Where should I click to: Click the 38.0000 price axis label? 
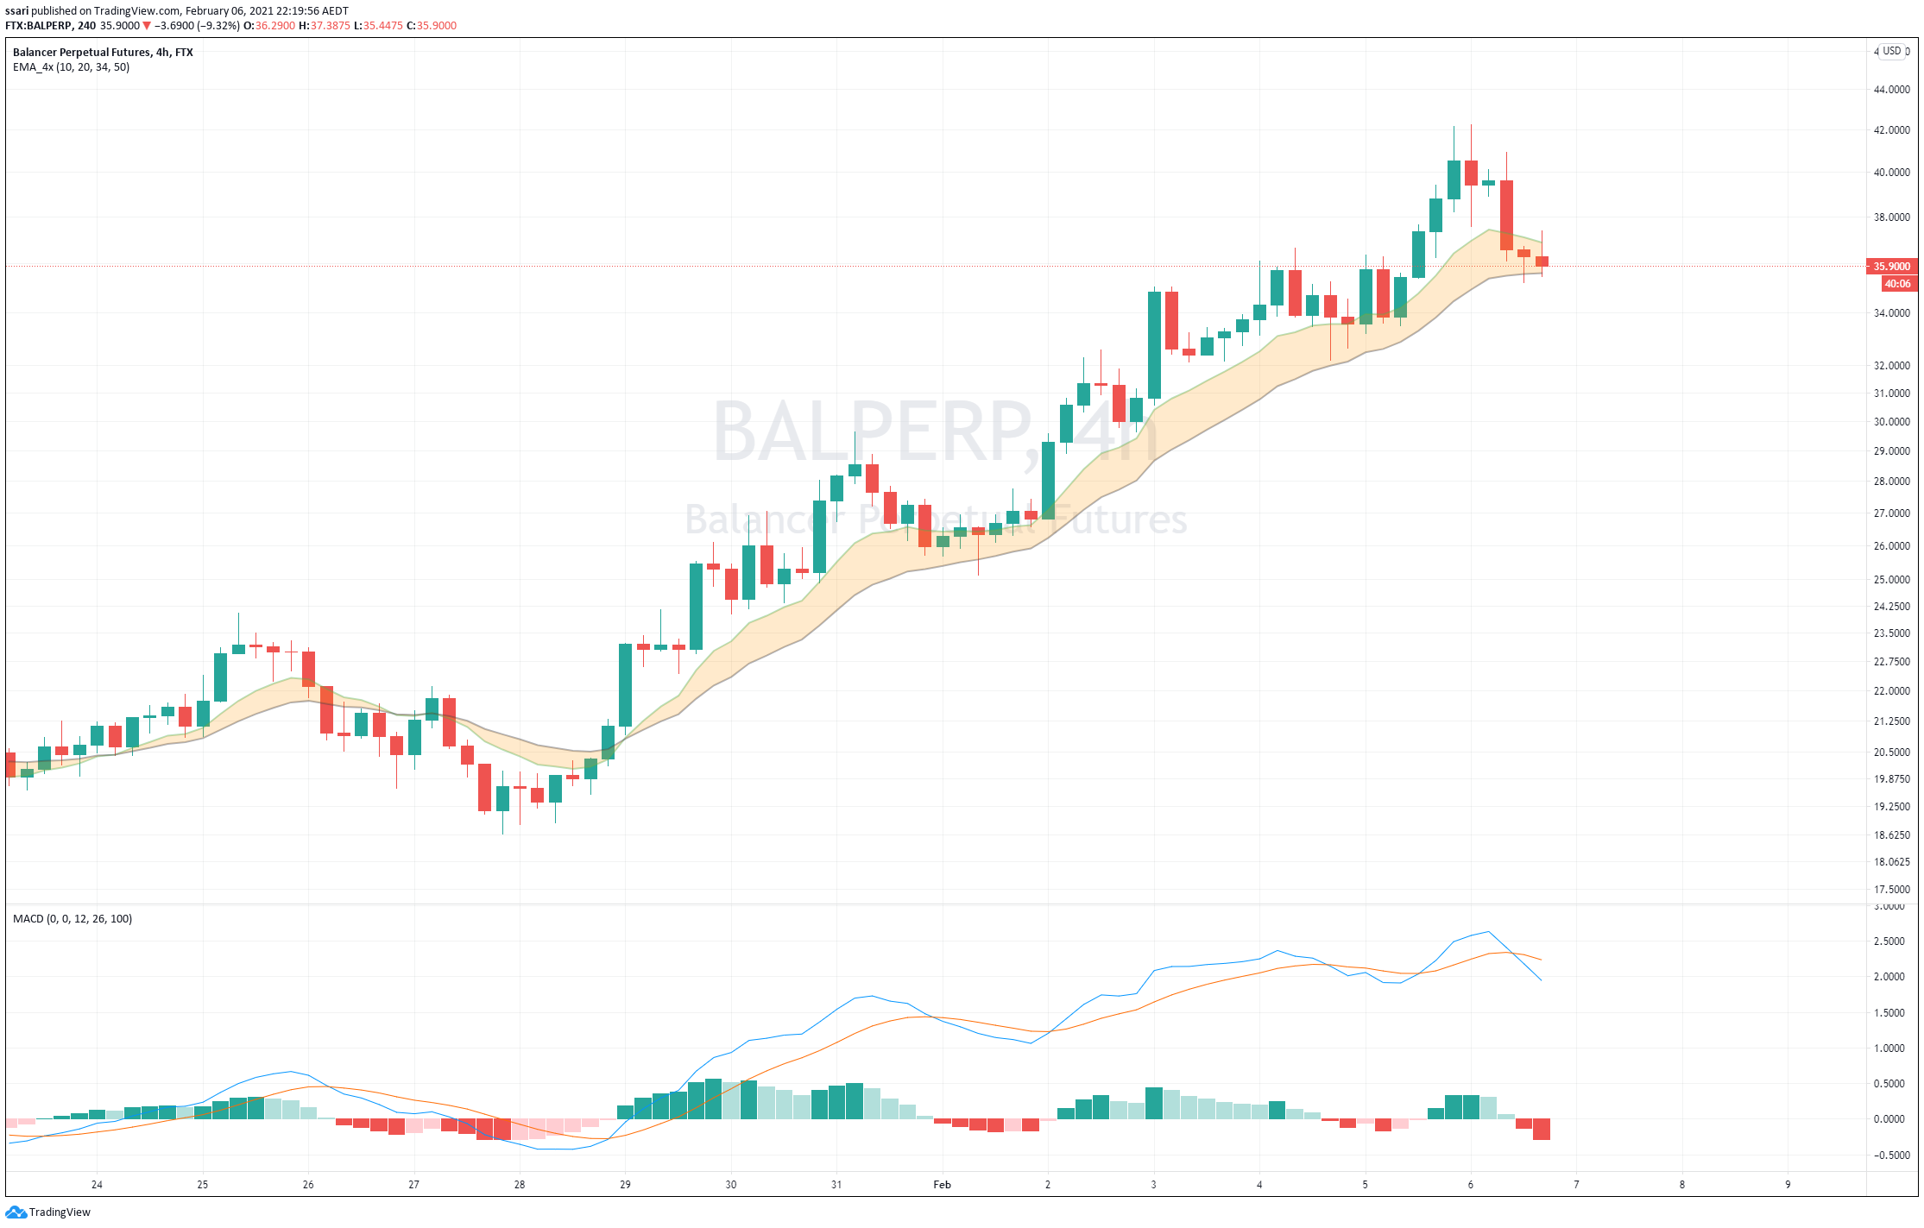pyautogui.click(x=1891, y=217)
